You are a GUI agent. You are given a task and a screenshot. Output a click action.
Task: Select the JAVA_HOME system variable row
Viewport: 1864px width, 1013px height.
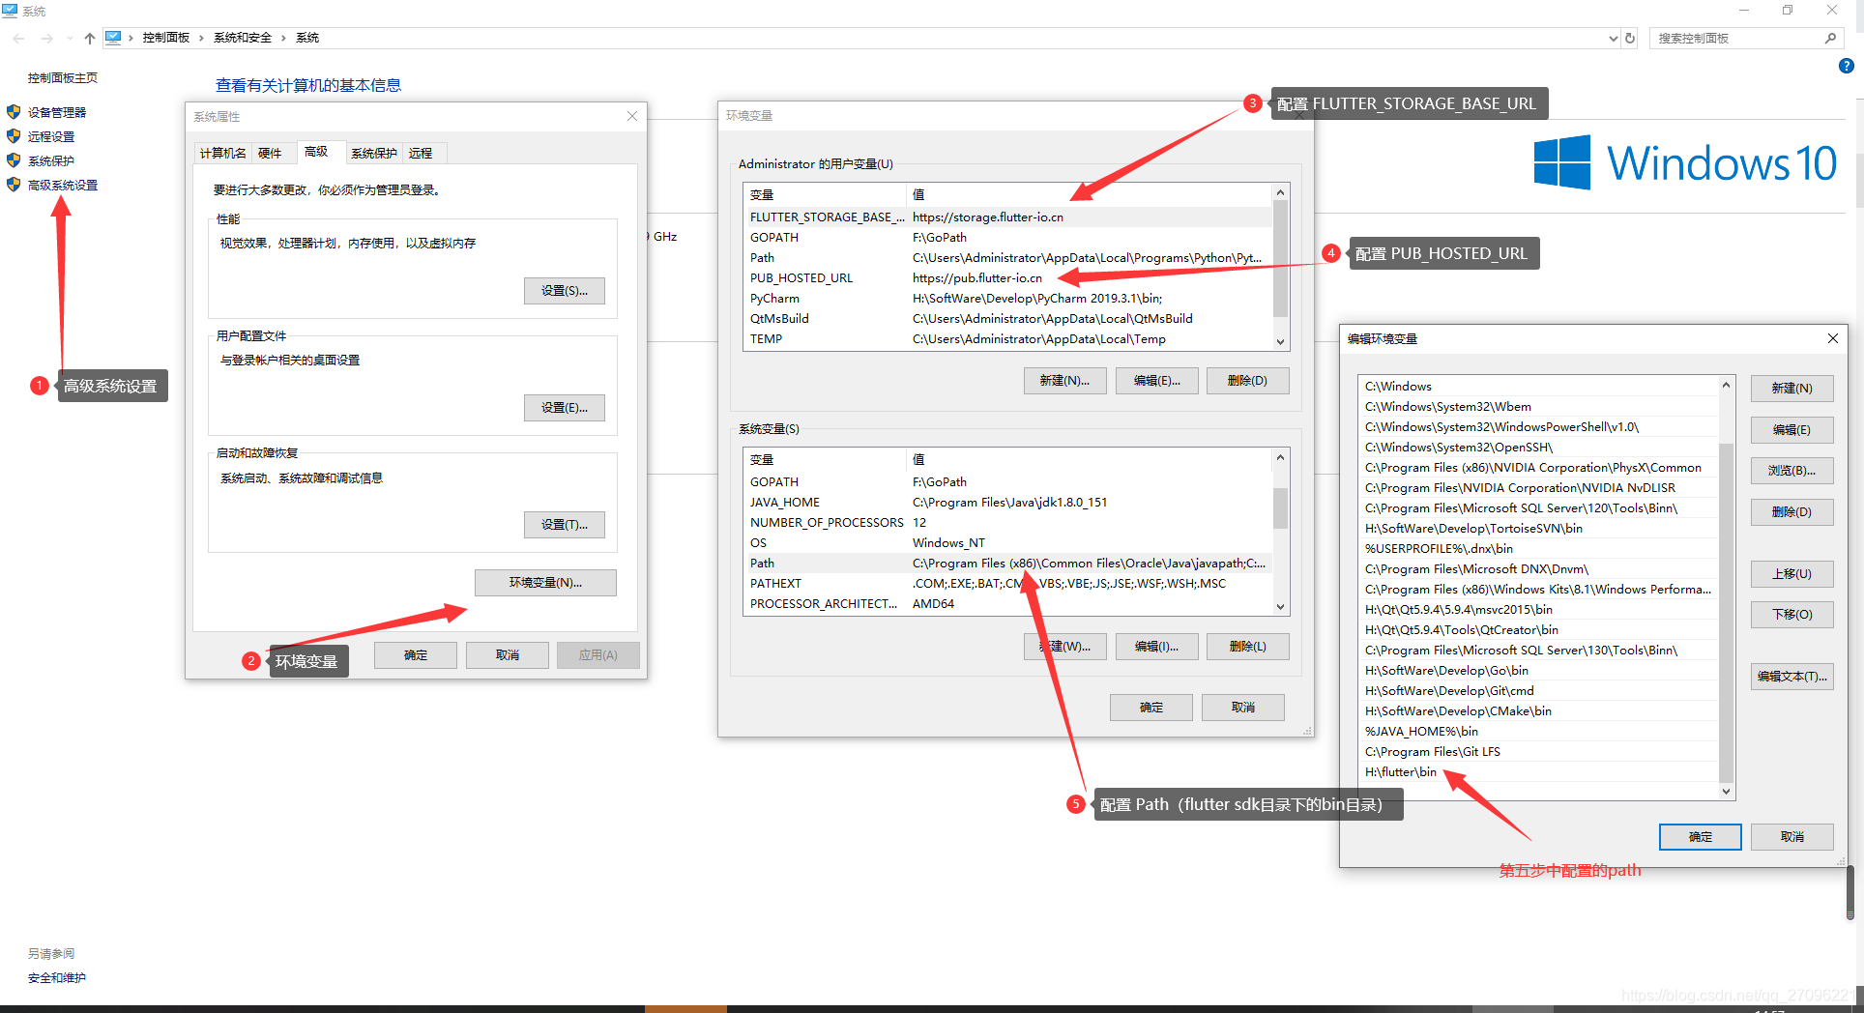click(x=1009, y=502)
